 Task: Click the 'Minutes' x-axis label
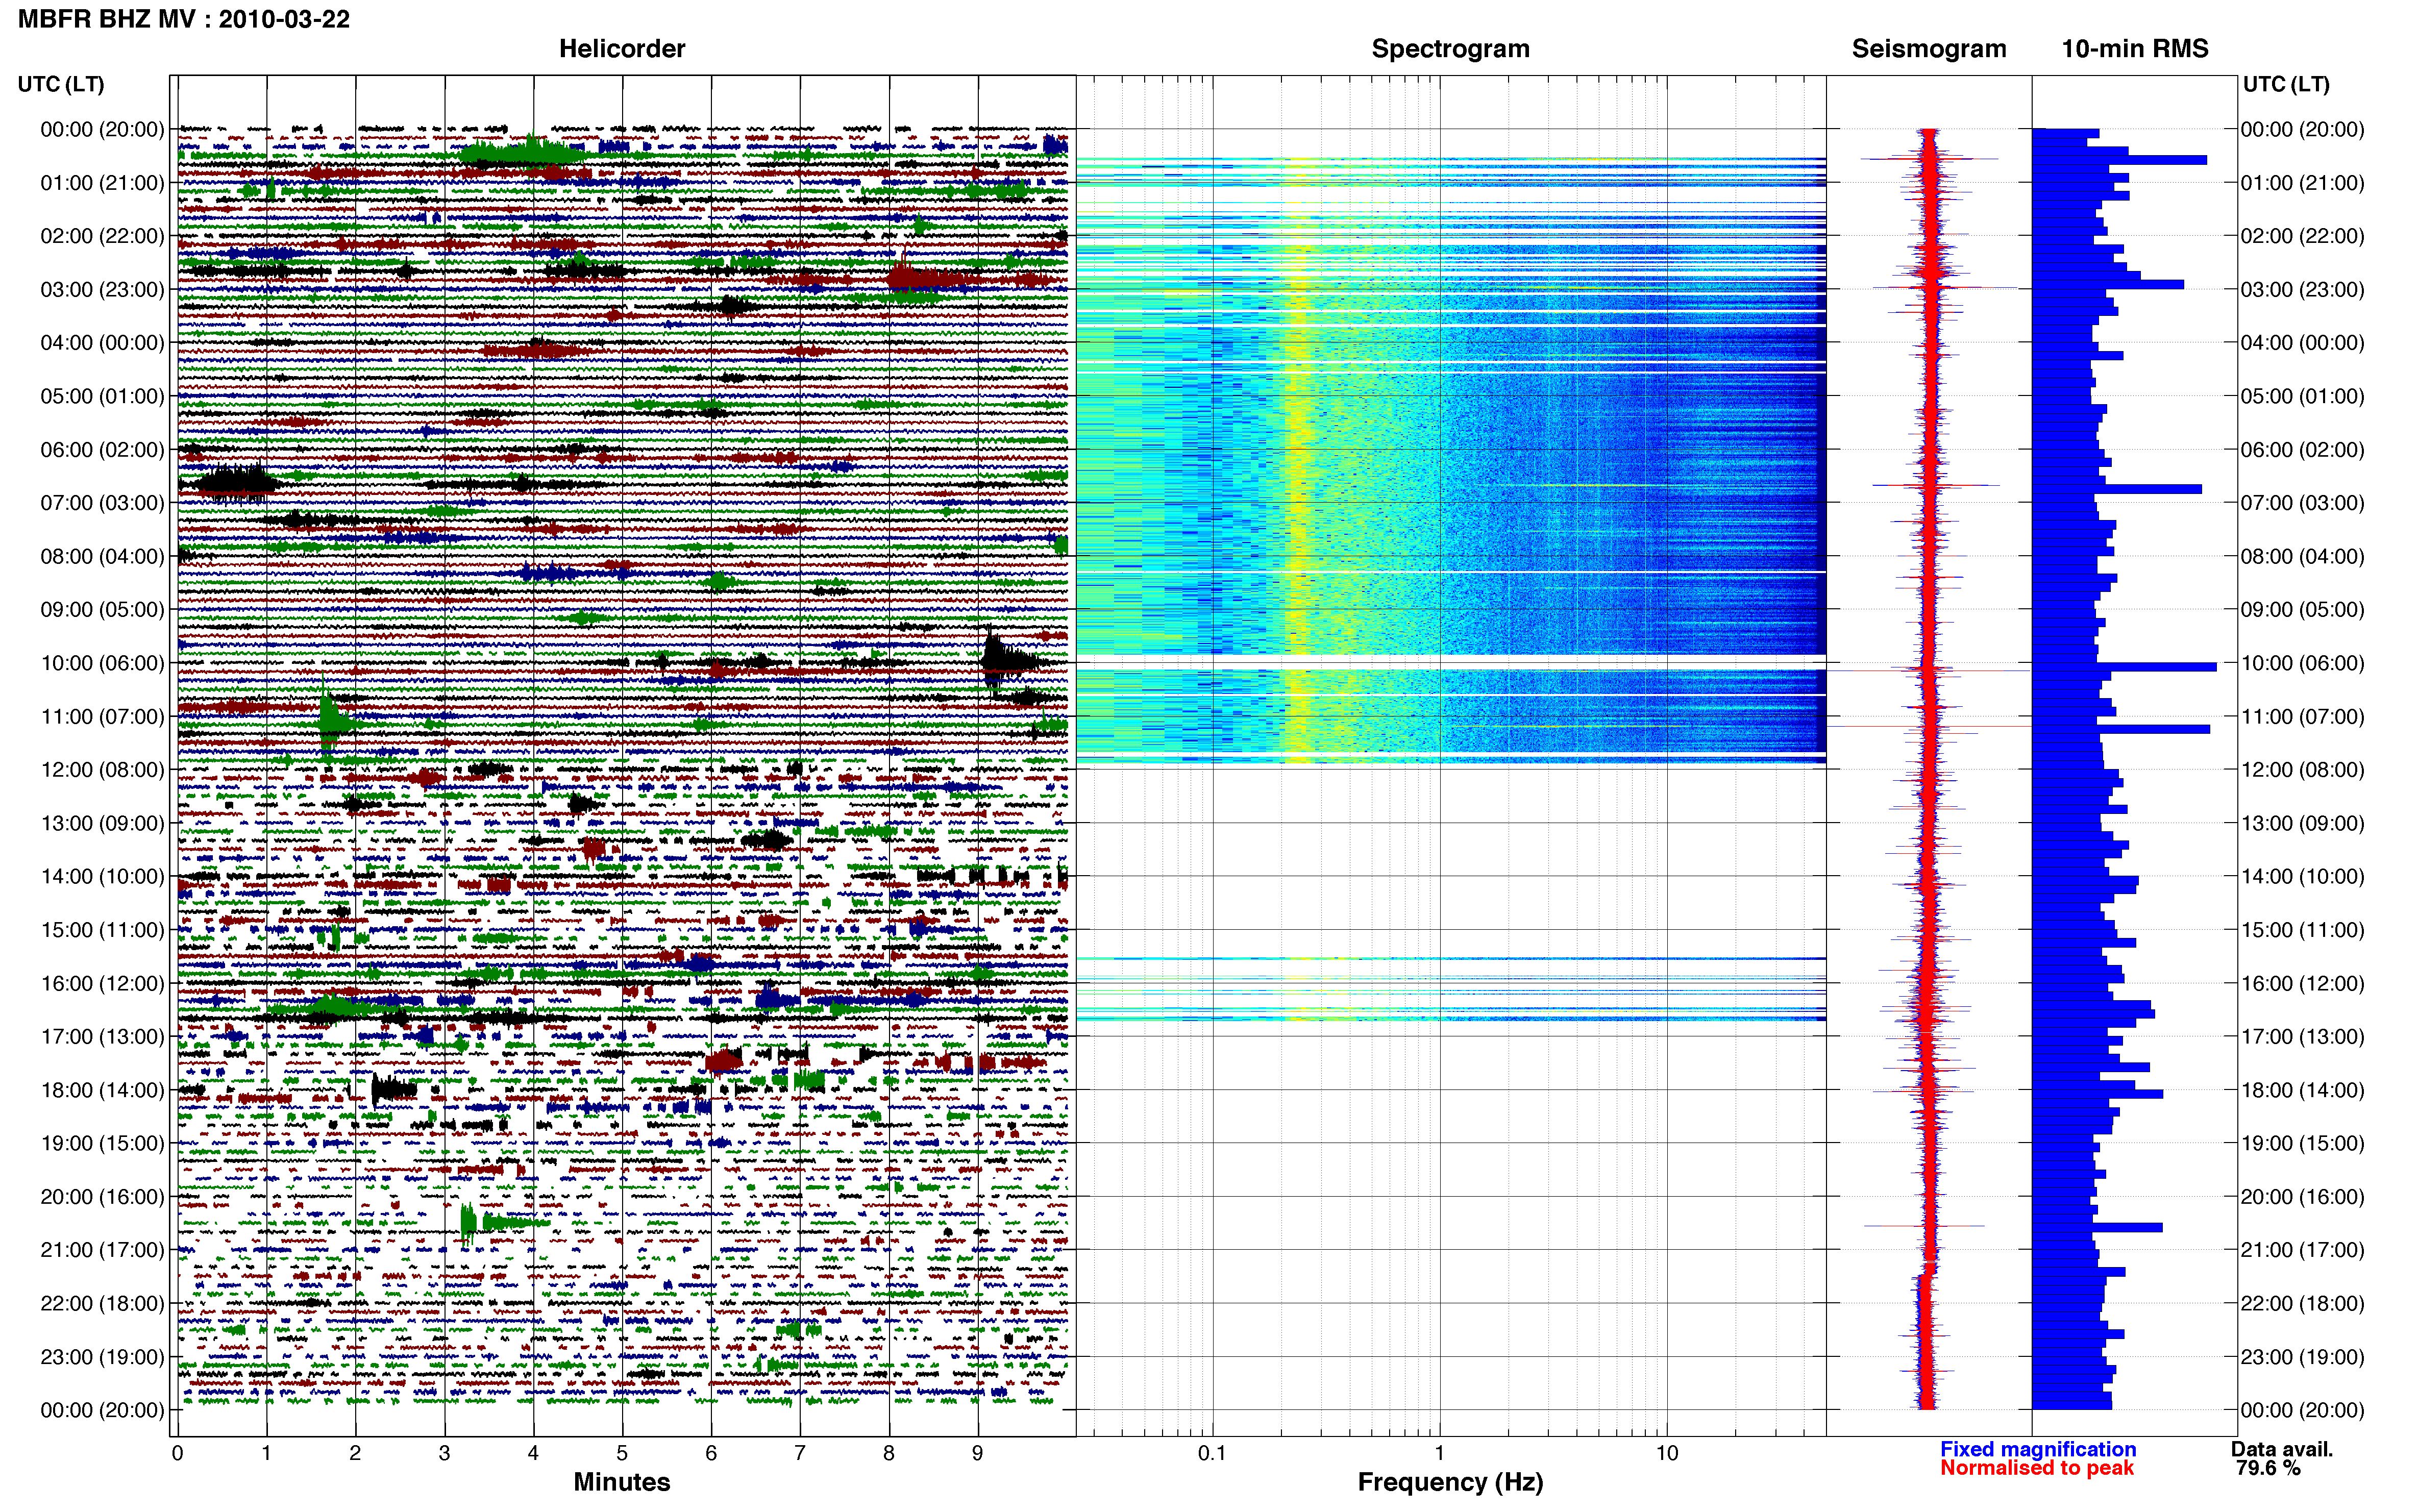tap(622, 1482)
